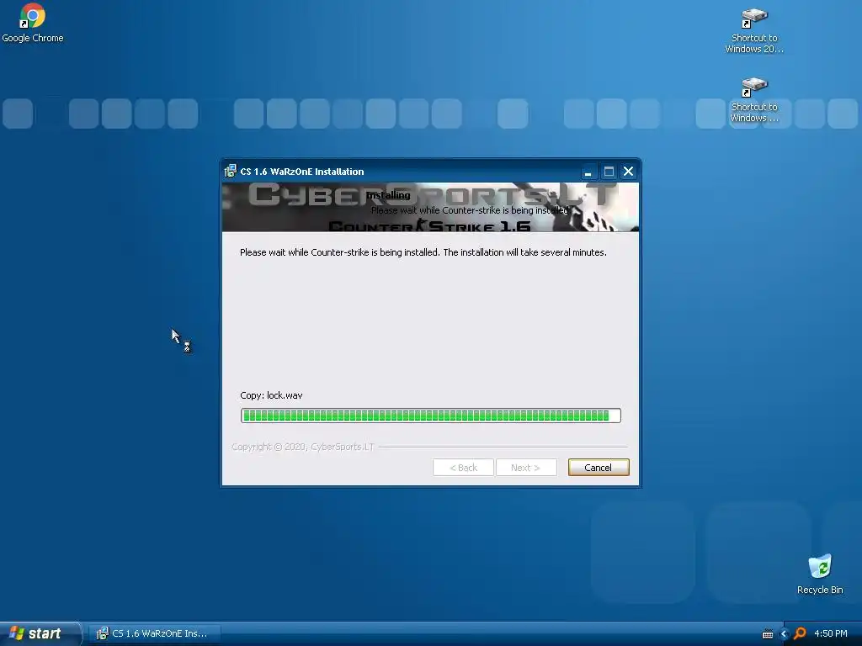Close the CS 1.6 WaRzOnE Installation window
Screen dimensions: 862x646
click(x=628, y=172)
